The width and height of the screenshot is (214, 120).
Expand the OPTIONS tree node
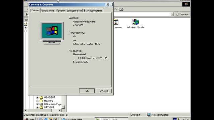[x=37, y=108]
